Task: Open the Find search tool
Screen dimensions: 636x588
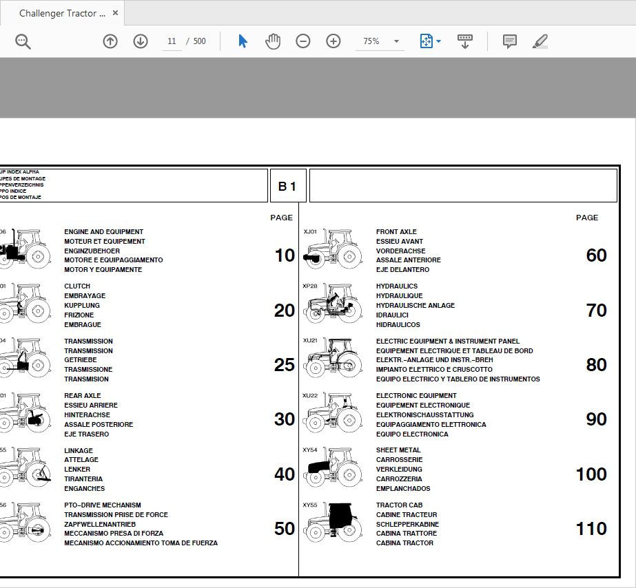Action: 22,41
